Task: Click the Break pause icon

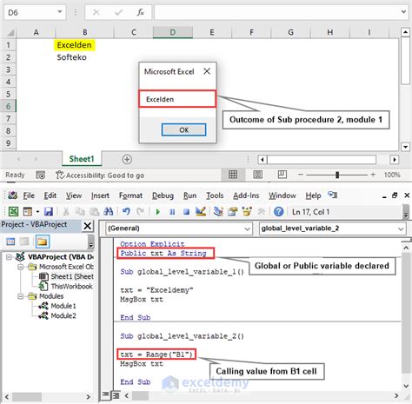Action: 172,212
